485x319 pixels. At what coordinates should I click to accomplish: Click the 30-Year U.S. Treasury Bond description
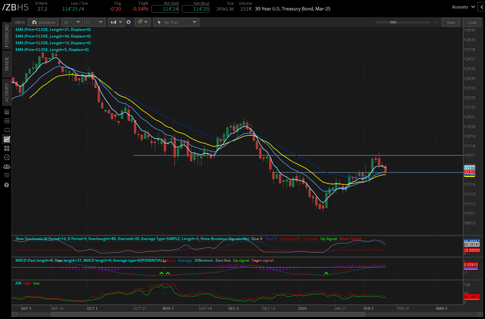click(x=292, y=9)
